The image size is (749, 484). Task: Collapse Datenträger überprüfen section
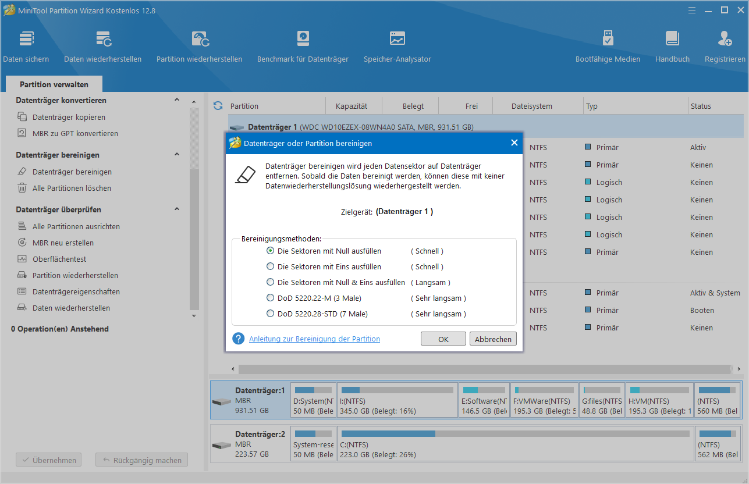[x=177, y=209]
